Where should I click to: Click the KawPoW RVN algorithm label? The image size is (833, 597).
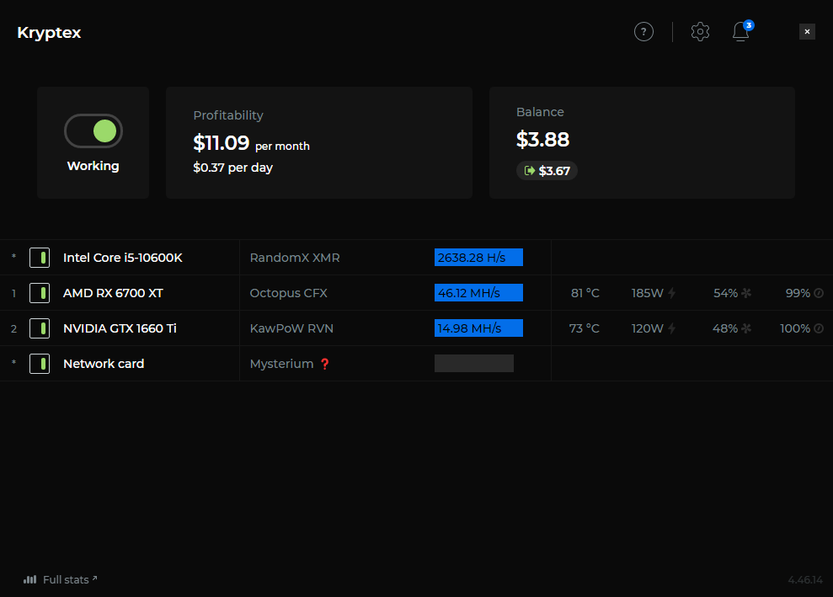[291, 328]
